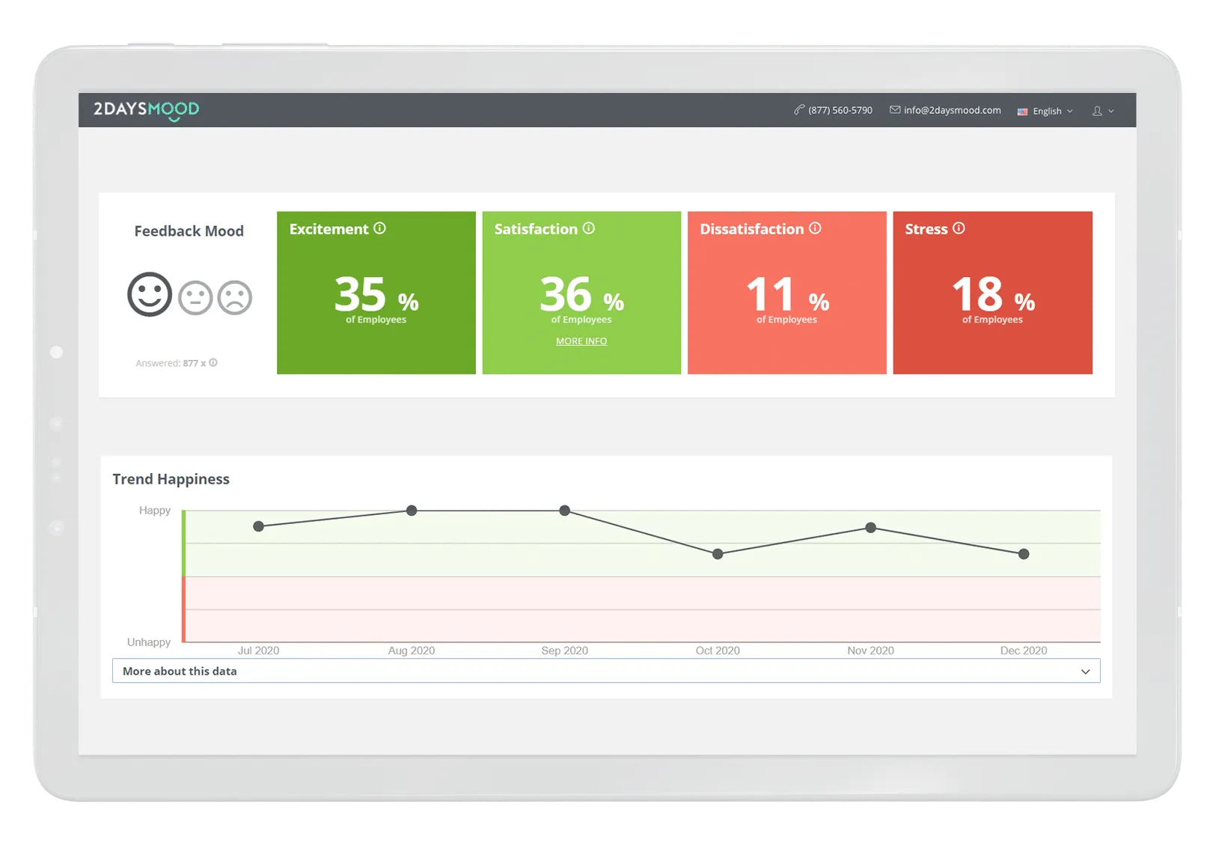Viewport: 1216px width, 846px height.
Task: Click the info icon next to Excitement
Action: coord(380,228)
